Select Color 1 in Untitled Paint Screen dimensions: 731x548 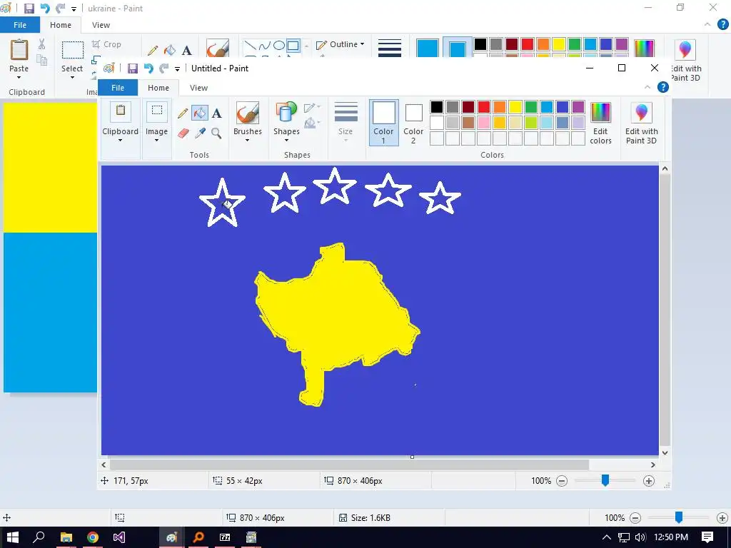point(383,123)
